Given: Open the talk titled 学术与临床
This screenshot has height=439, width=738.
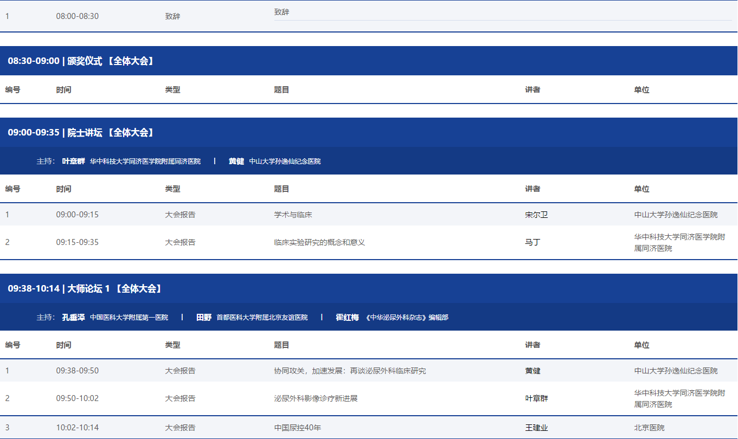Looking at the screenshot, I should pyautogui.click(x=293, y=215).
